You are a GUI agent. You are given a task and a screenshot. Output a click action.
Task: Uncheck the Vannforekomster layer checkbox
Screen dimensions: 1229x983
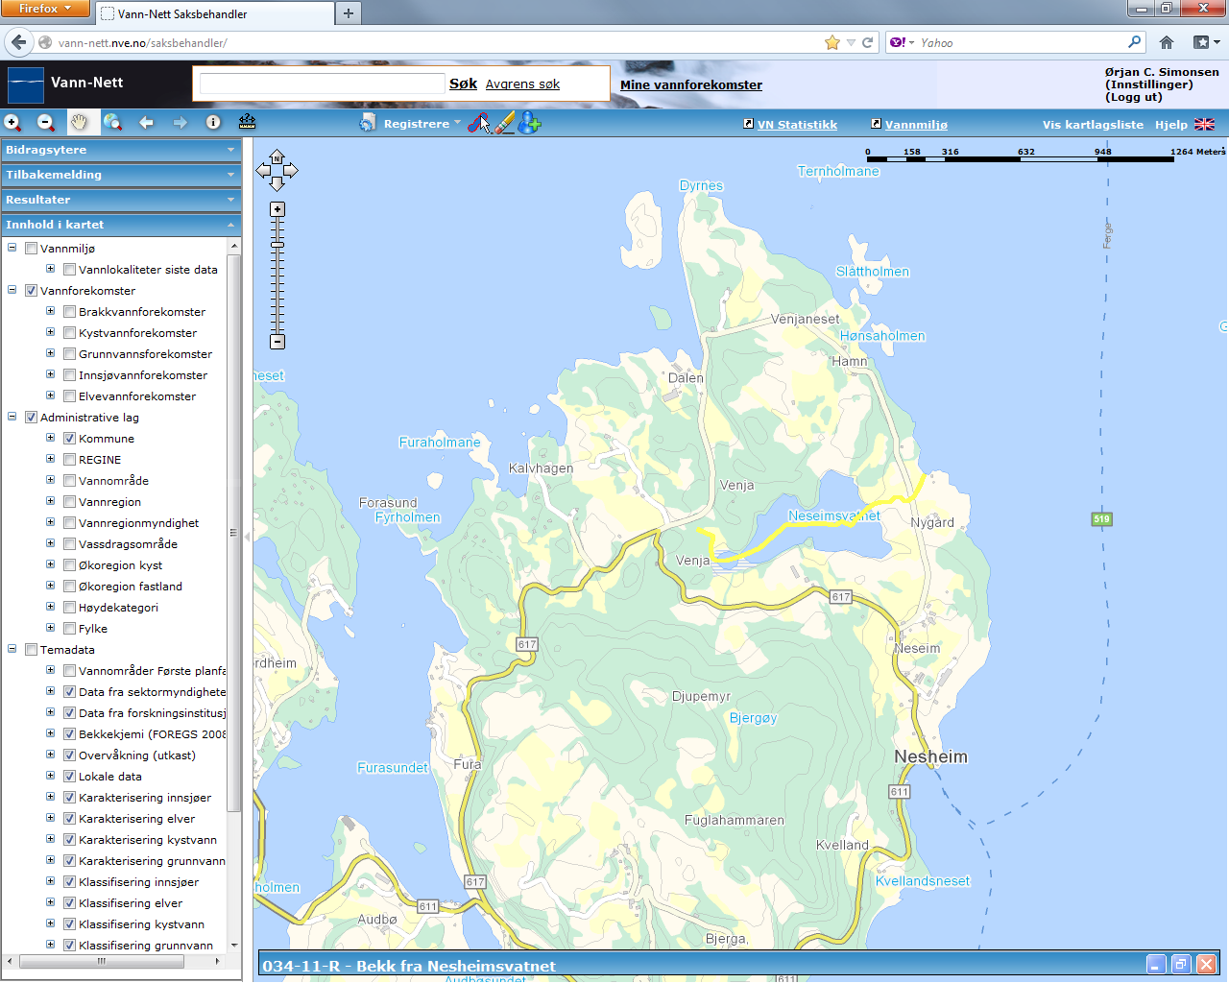(31, 290)
